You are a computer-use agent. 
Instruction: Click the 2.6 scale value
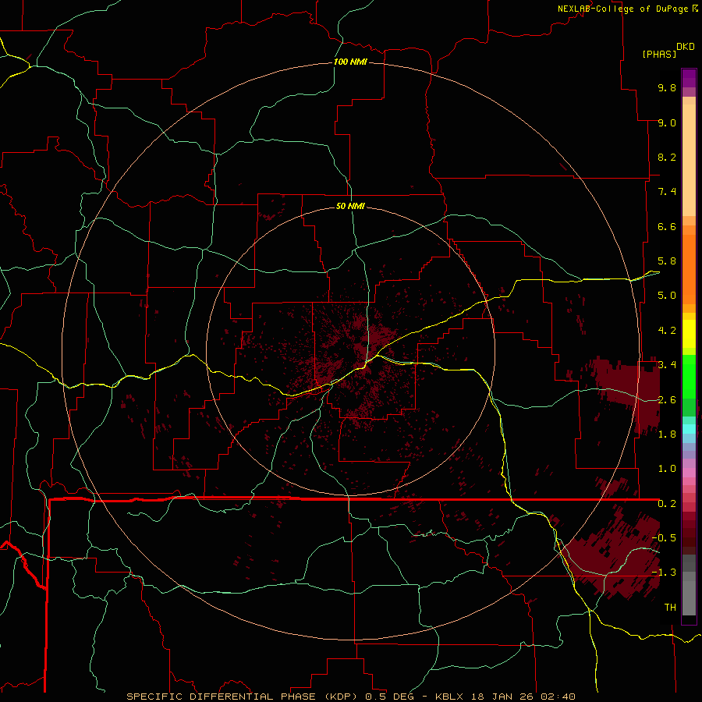667,400
